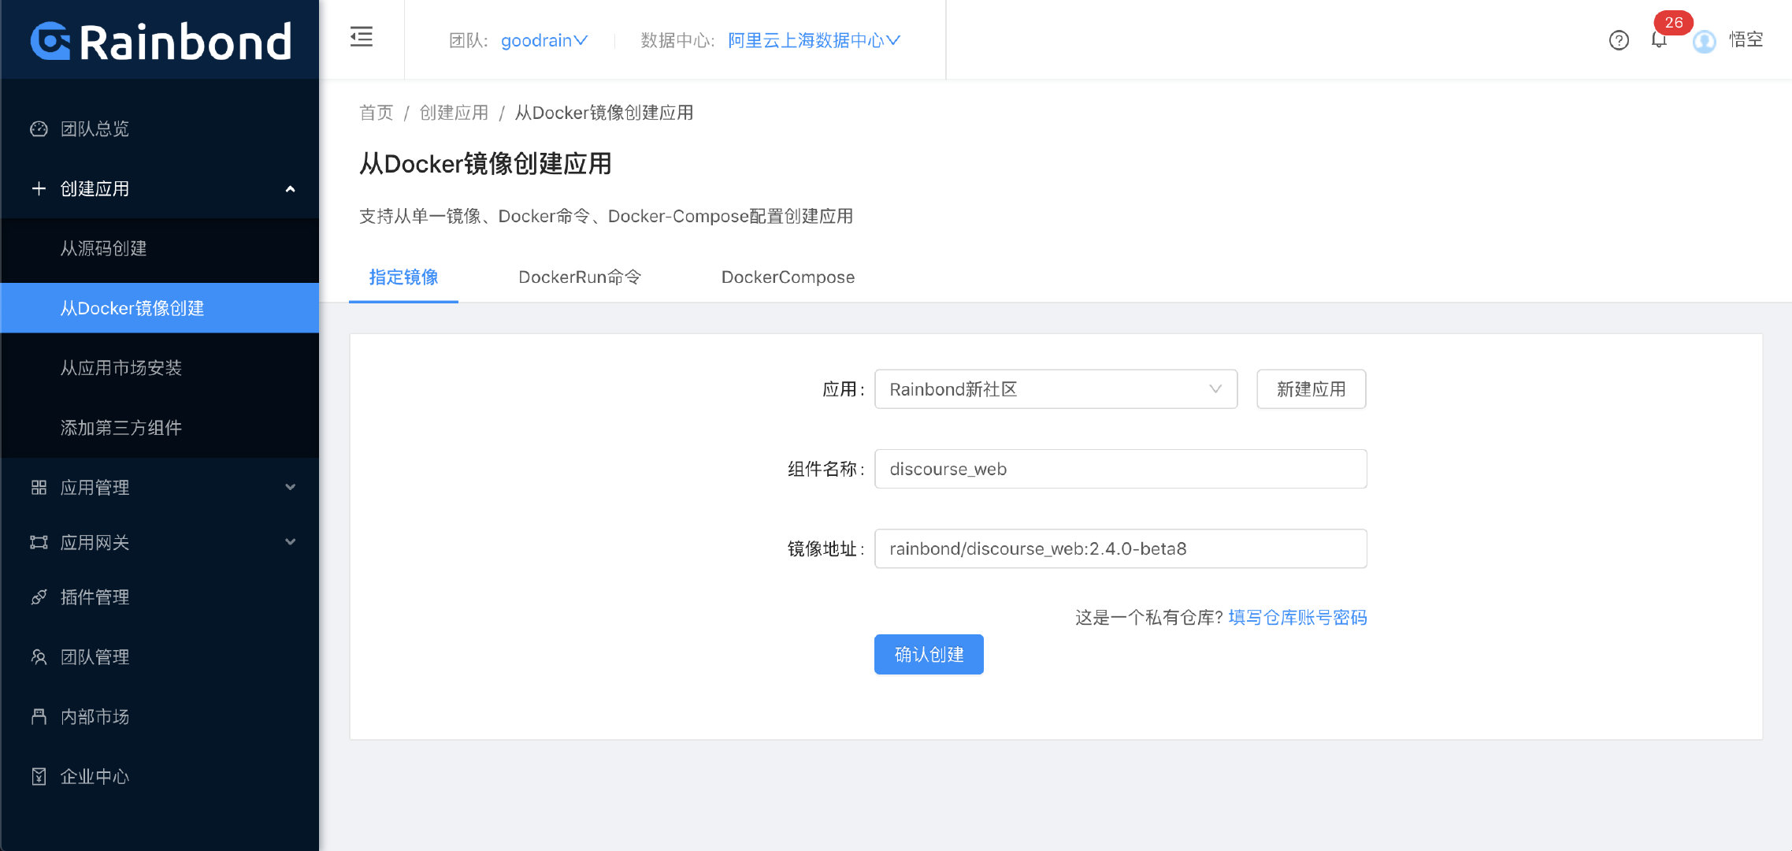
Task: Open the 内部市场 section
Action: (93, 716)
